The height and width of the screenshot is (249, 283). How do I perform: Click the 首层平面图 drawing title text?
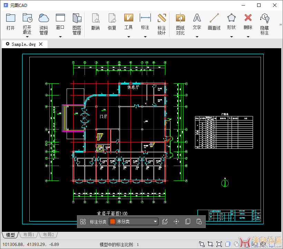[x=112, y=213]
